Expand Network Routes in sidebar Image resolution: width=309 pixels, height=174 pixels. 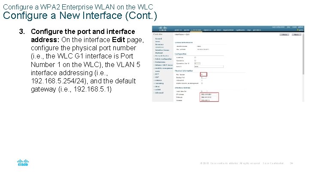point(162,56)
